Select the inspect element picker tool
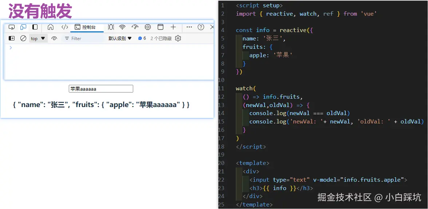 coord(12,27)
